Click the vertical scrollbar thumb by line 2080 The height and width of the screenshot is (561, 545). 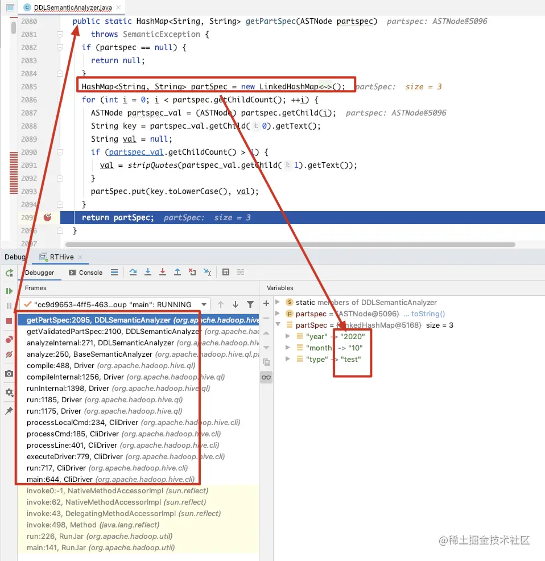(14, 27)
